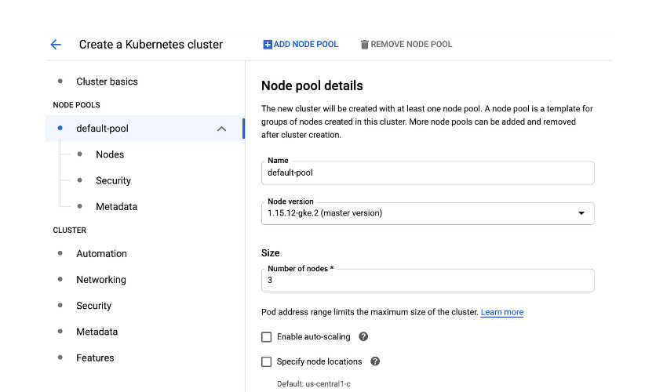This screenshot has height=392, width=656.
Task: Open the cluster Features section
Action: click(x=95, y=358)
